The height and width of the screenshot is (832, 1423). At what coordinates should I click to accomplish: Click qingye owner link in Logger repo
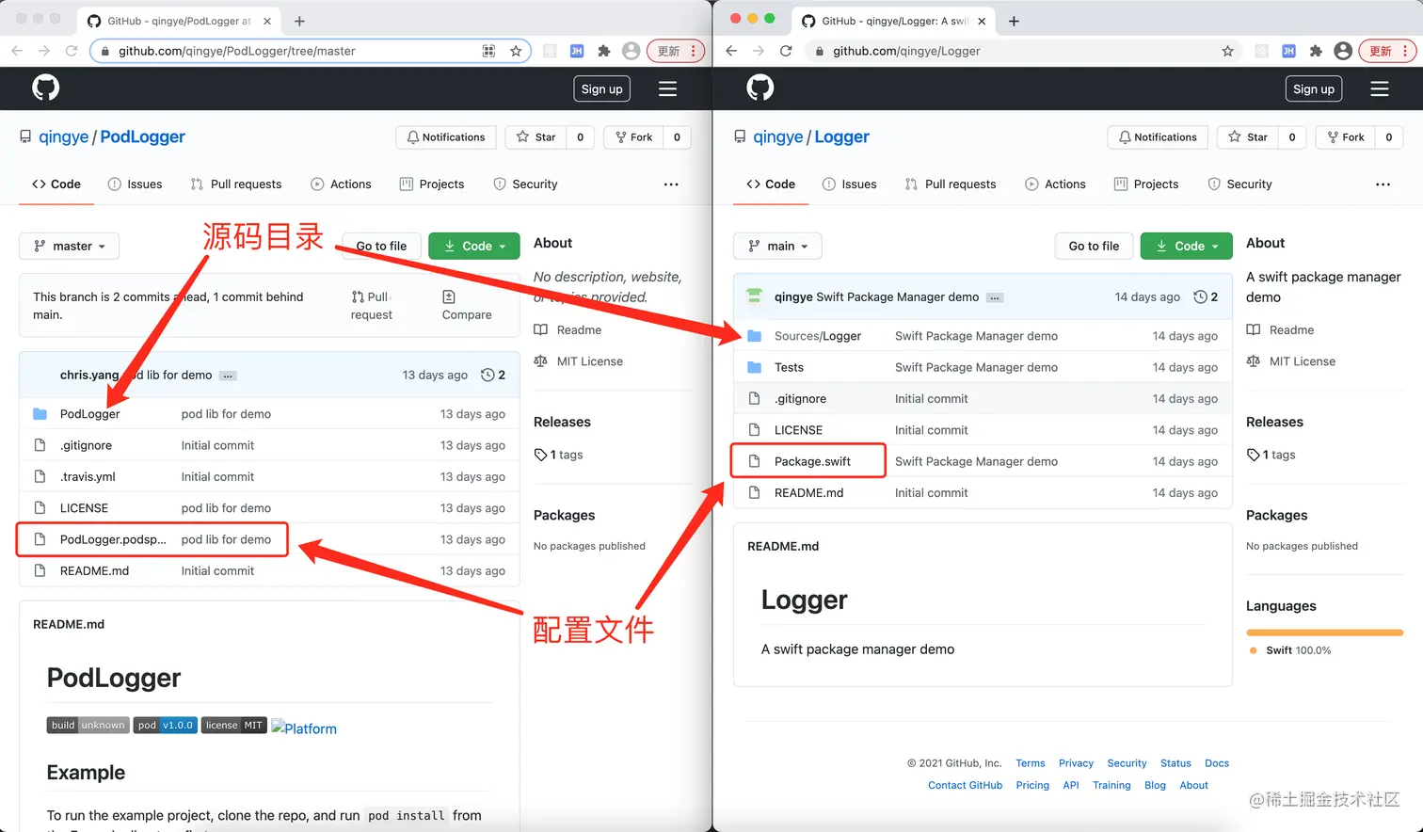777,136
